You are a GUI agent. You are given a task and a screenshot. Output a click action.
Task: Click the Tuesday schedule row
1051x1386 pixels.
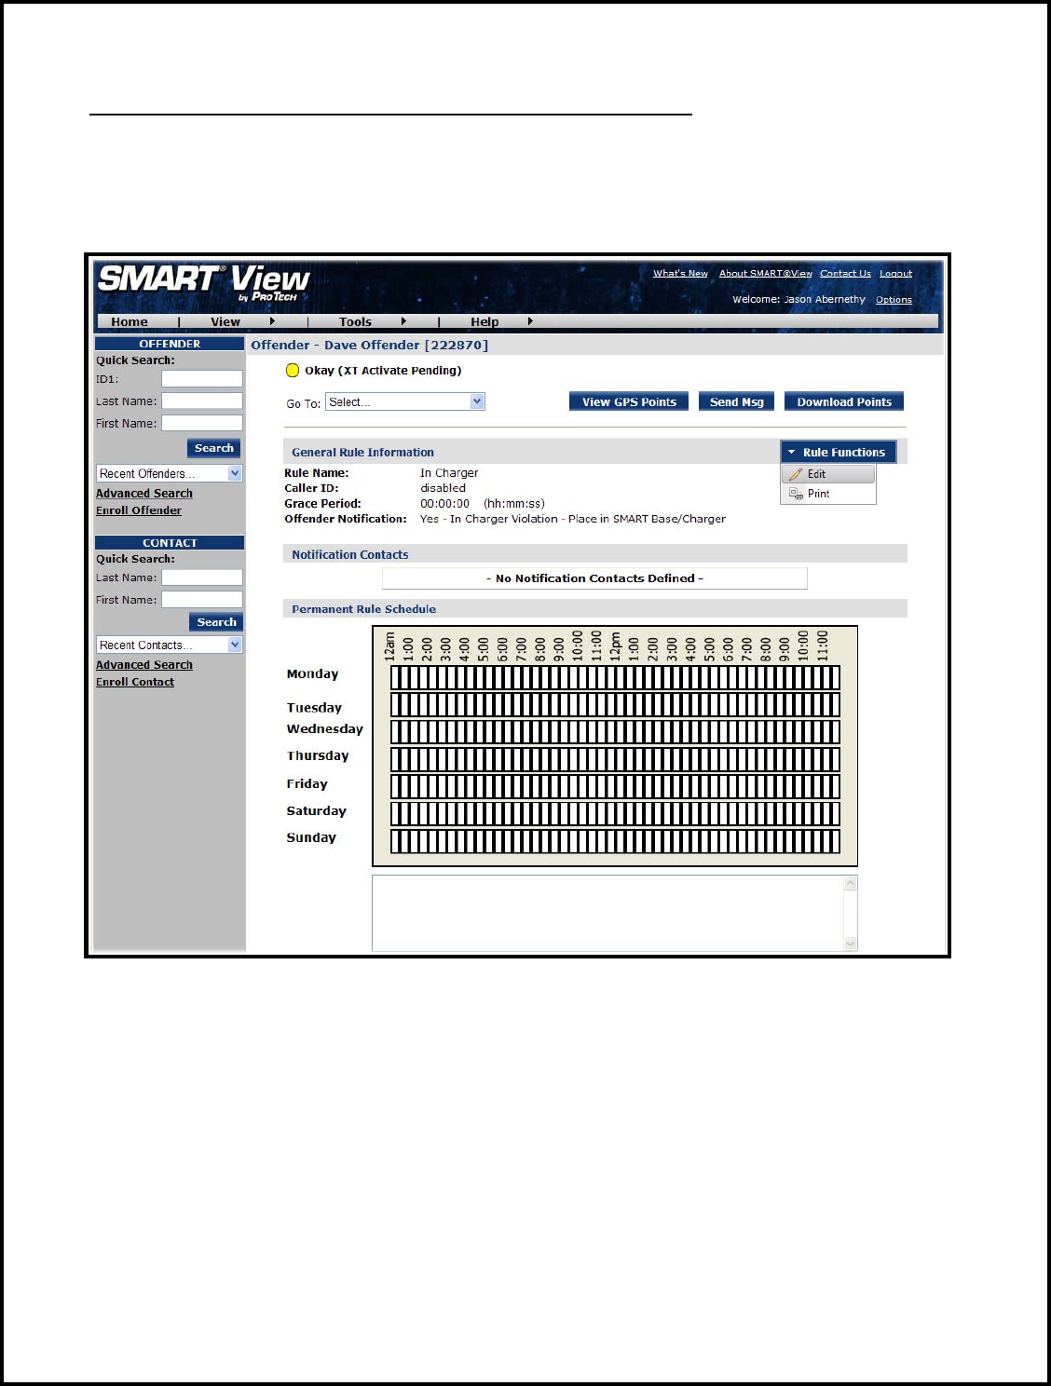[x=615, y=704]
